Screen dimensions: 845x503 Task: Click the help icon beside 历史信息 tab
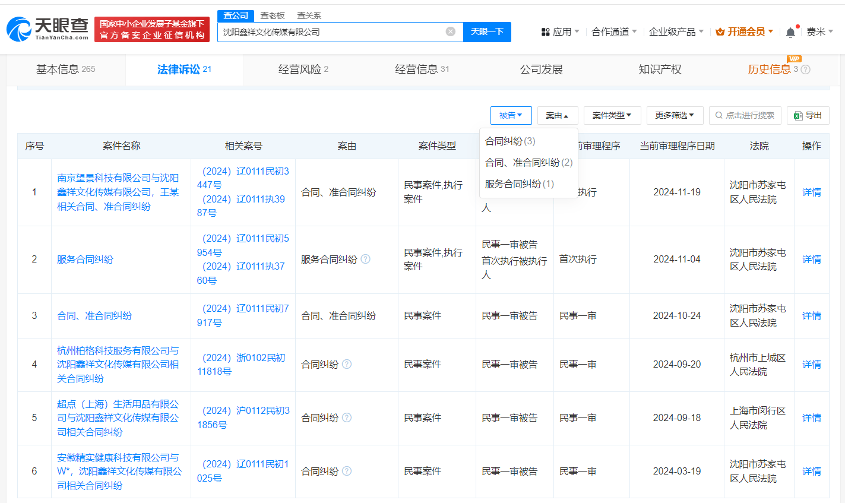click(x=805, y=69)
